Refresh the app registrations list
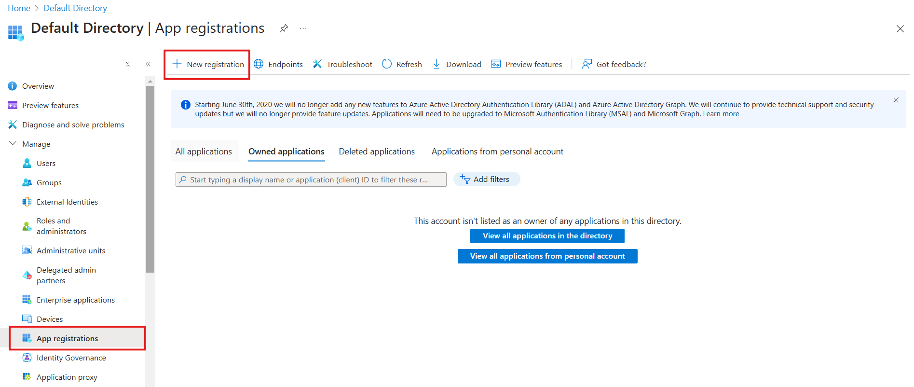 (x=402, y=64)
